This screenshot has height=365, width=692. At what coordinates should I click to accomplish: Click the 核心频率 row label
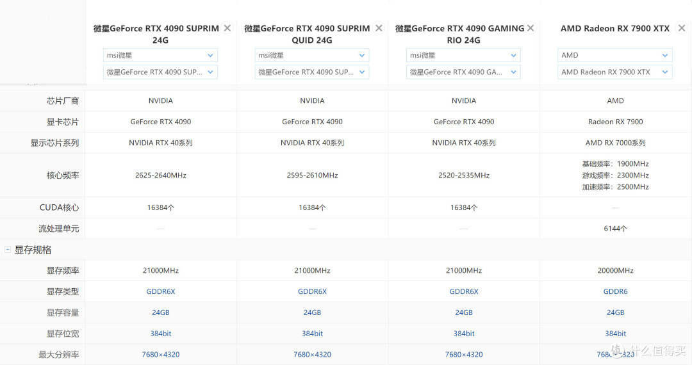coord(63,175)
